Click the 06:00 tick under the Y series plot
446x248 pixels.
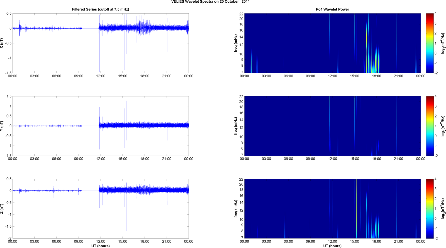(56, 159)
